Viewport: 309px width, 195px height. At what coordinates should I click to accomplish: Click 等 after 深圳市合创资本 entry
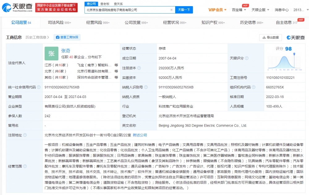(x=116, y=77)
